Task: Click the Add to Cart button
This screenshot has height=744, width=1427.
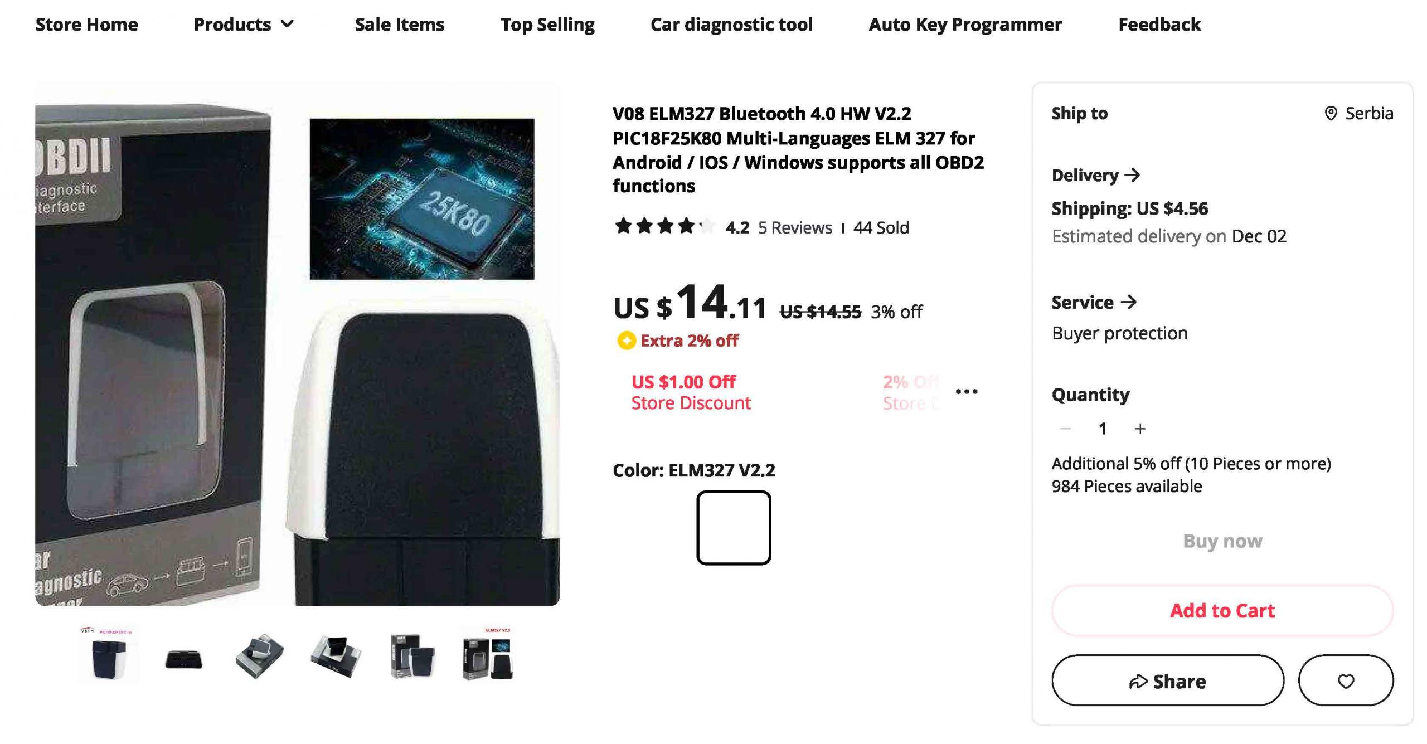Action: 1222,610
